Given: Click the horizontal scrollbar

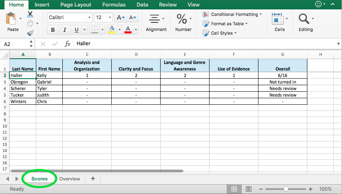Looking at the screenshot, I should point(97,171).
